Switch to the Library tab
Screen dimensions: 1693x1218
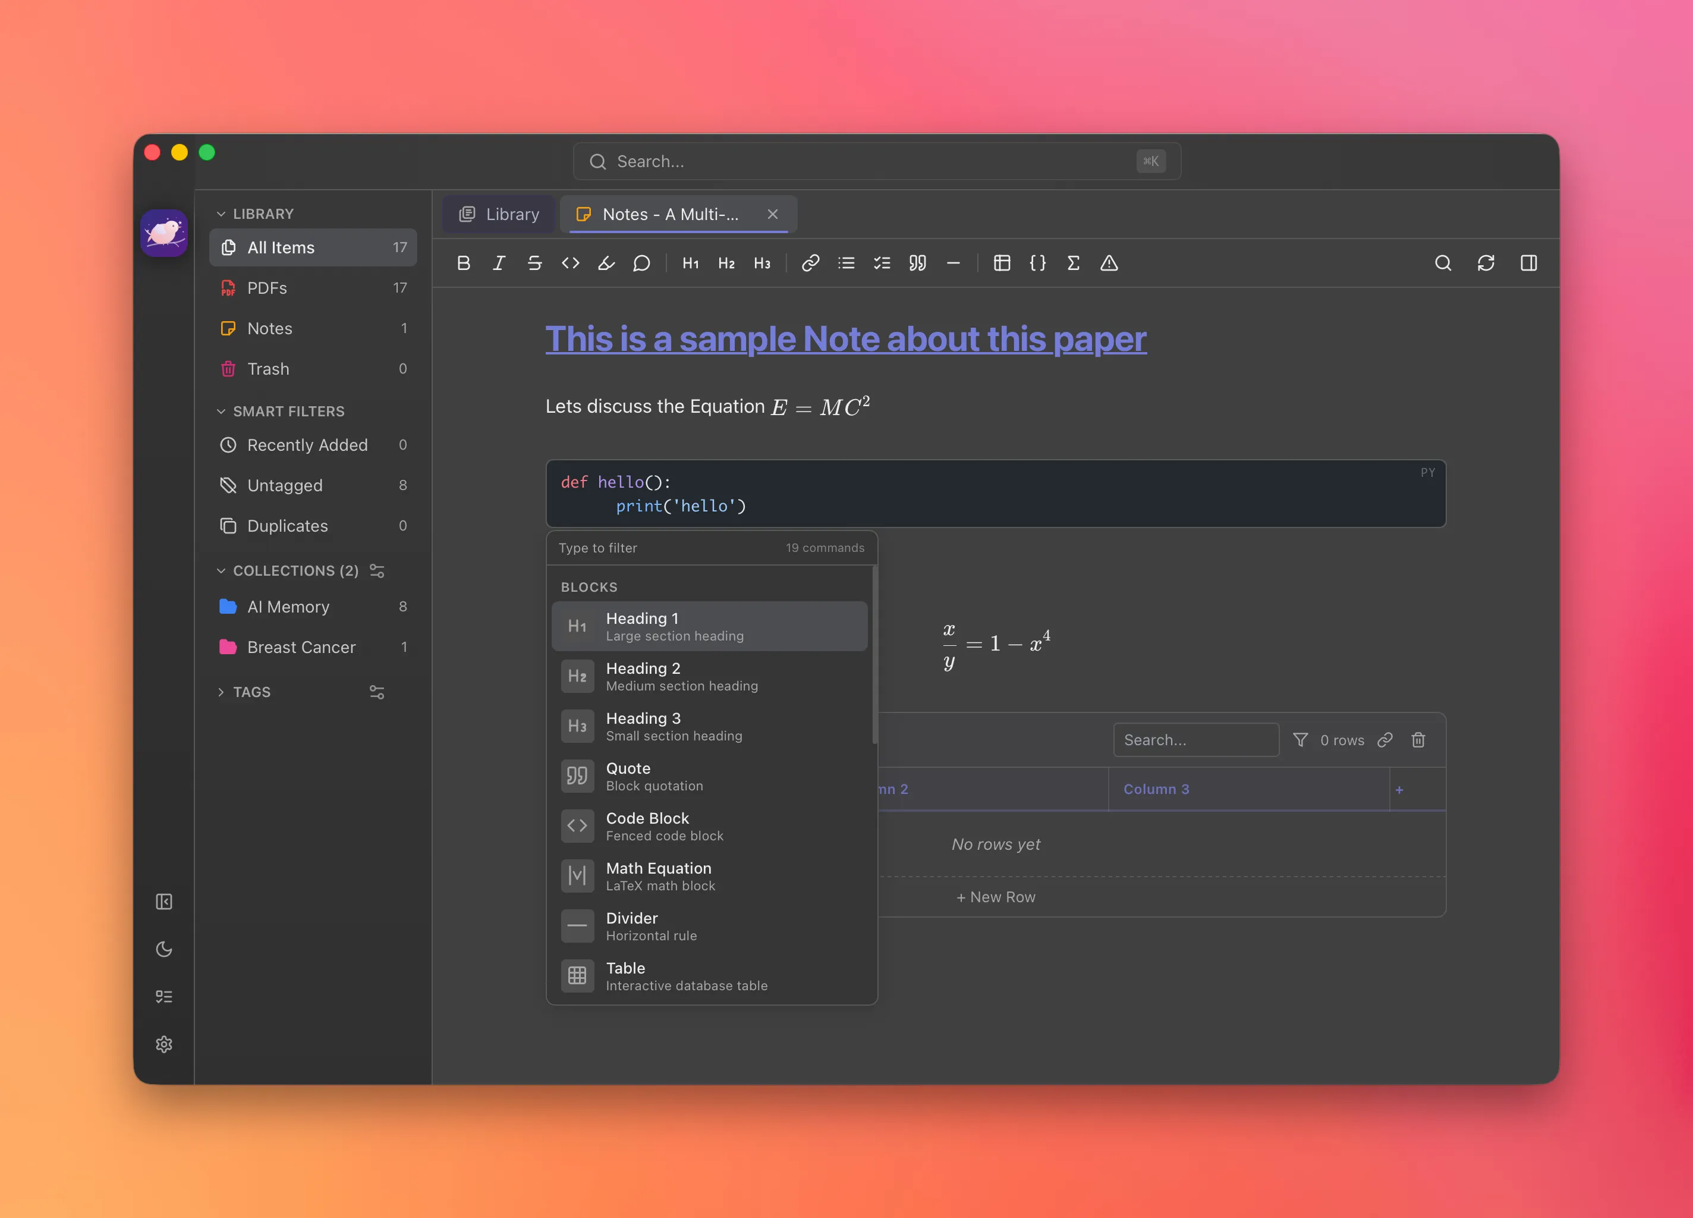(499, 214)
